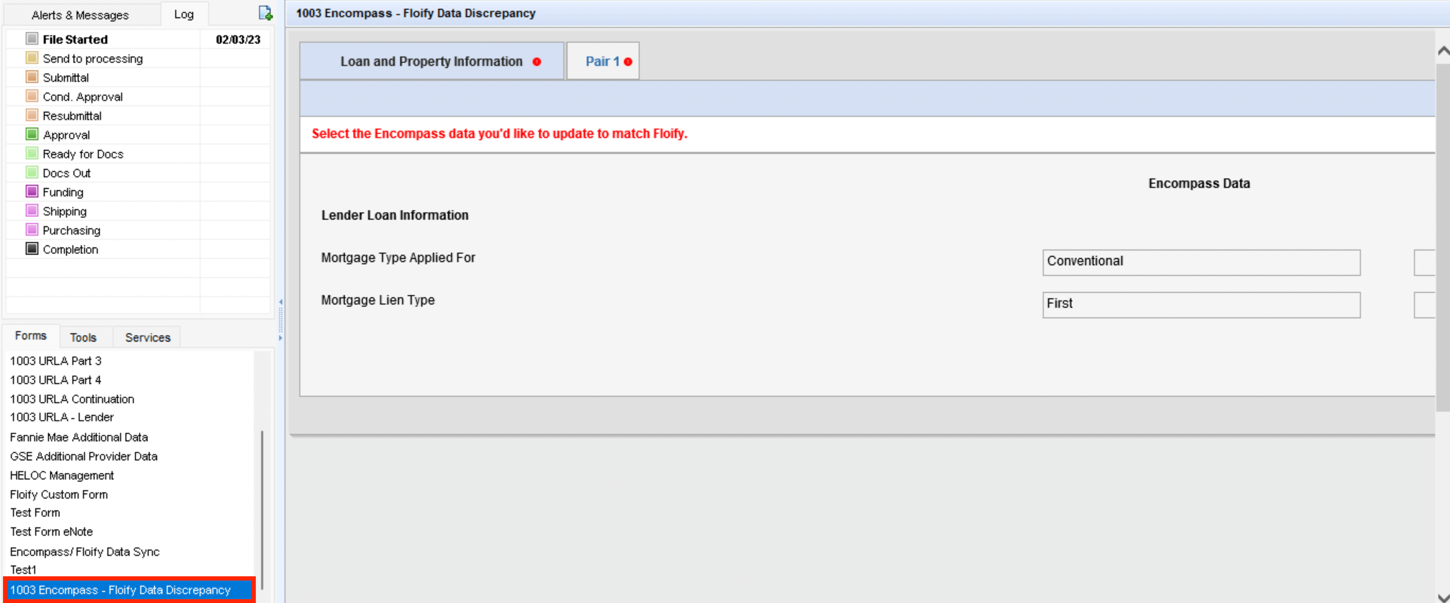This screenshot has height=603, width=1450.
Task: Select the Floify Custom Form entry
Action: tap(59, 494)
